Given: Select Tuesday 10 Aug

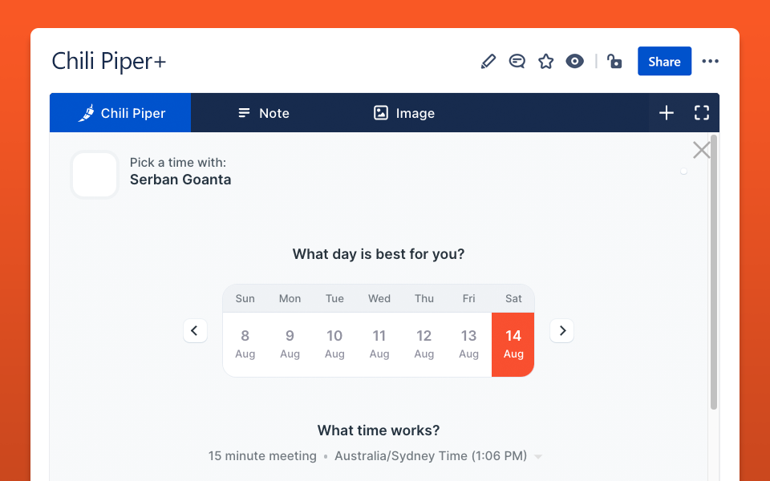Looking at the screenshot, I should [334, 345].
